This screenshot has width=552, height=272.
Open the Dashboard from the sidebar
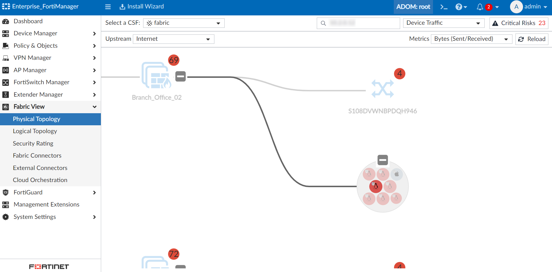28,21
